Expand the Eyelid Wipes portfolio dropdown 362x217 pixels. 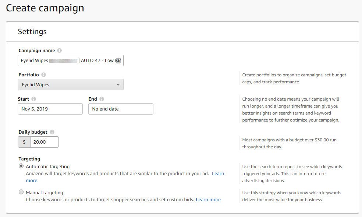click(71, 85)
